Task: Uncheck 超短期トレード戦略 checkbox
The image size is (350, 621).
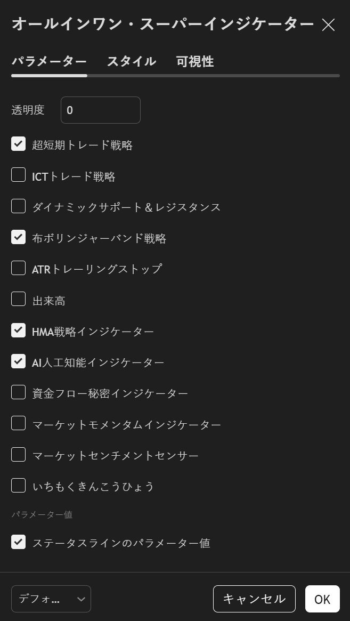Action: point(19,144)
